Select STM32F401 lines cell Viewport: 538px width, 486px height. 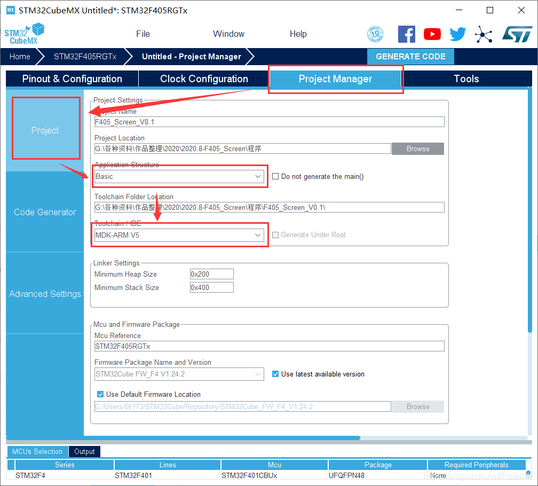point(168,475)
